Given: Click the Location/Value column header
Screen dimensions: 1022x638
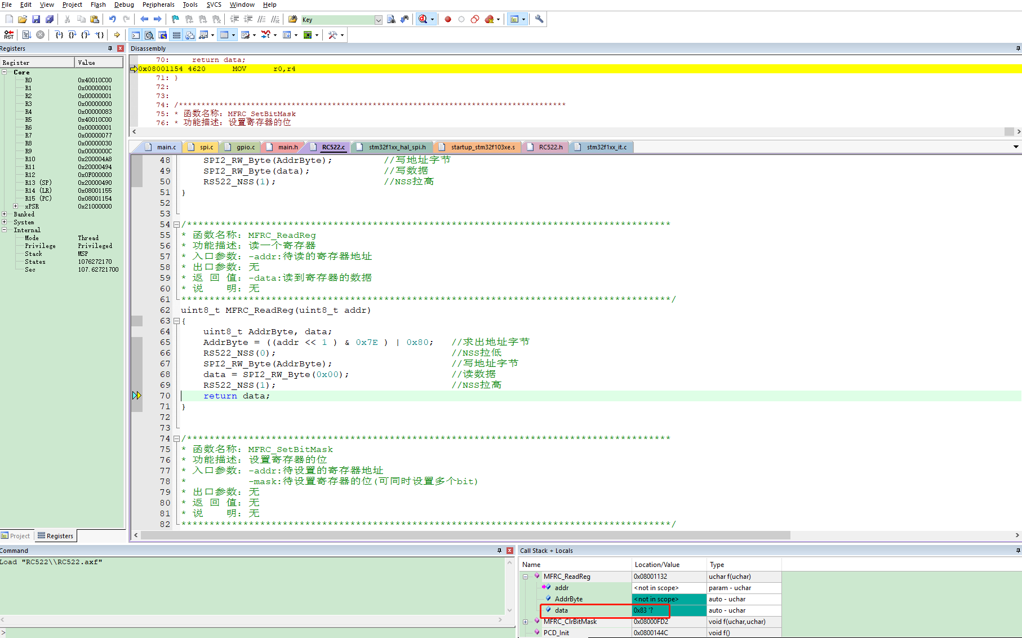Looking at the screenshot, I should (669, 565).
